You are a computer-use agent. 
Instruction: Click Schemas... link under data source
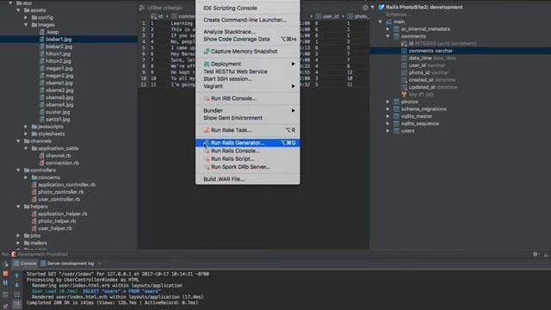pyautogui.click(x=398, y=15)
